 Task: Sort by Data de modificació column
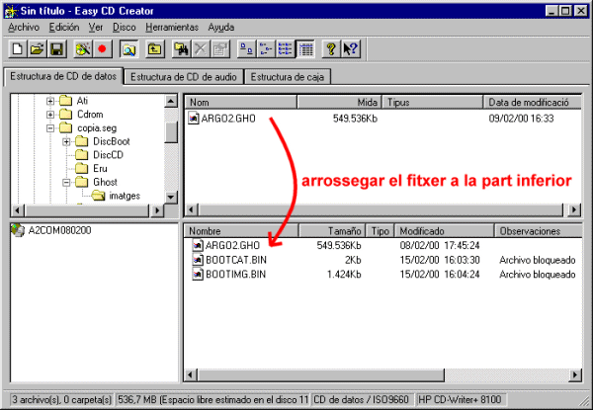pyautogui.click(x=532, y=102)
